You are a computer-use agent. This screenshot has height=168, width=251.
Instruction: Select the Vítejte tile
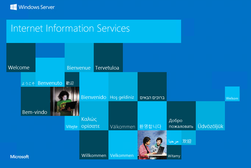tap(72, 123)
